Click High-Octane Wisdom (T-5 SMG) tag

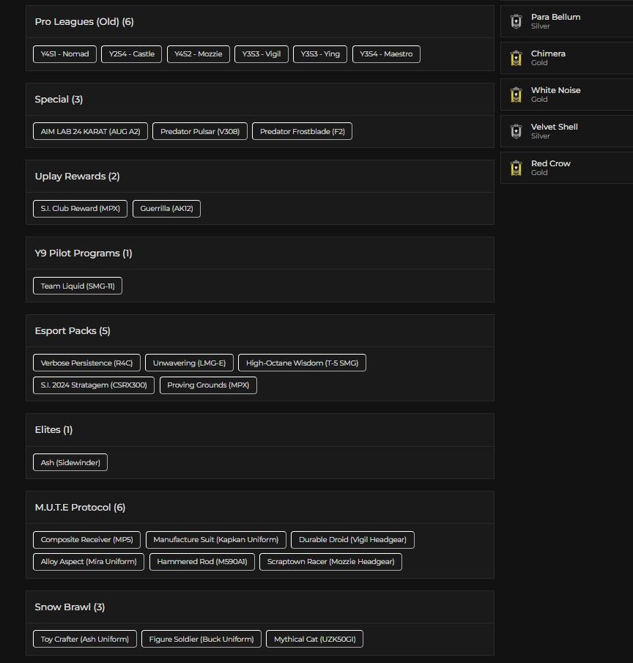pos(303,363)
